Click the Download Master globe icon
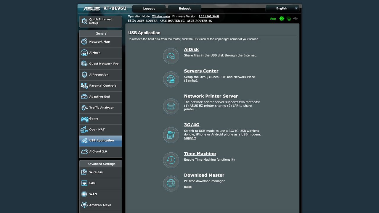The height and width of the screenshot is (213, 379). point(171,183)
